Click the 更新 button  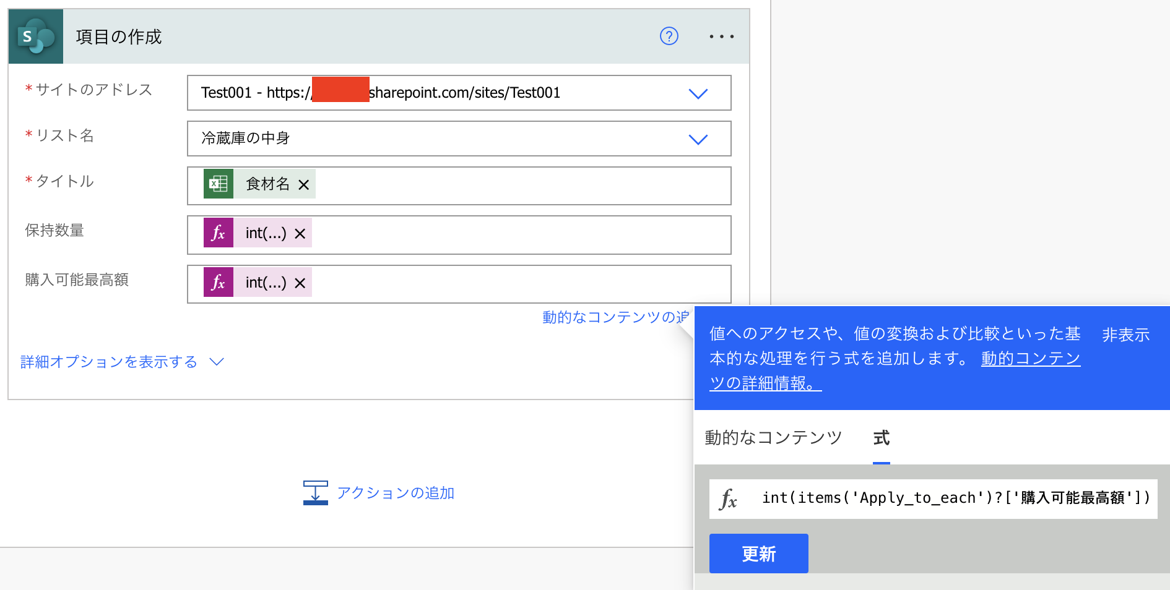click(x=759, y=554)
